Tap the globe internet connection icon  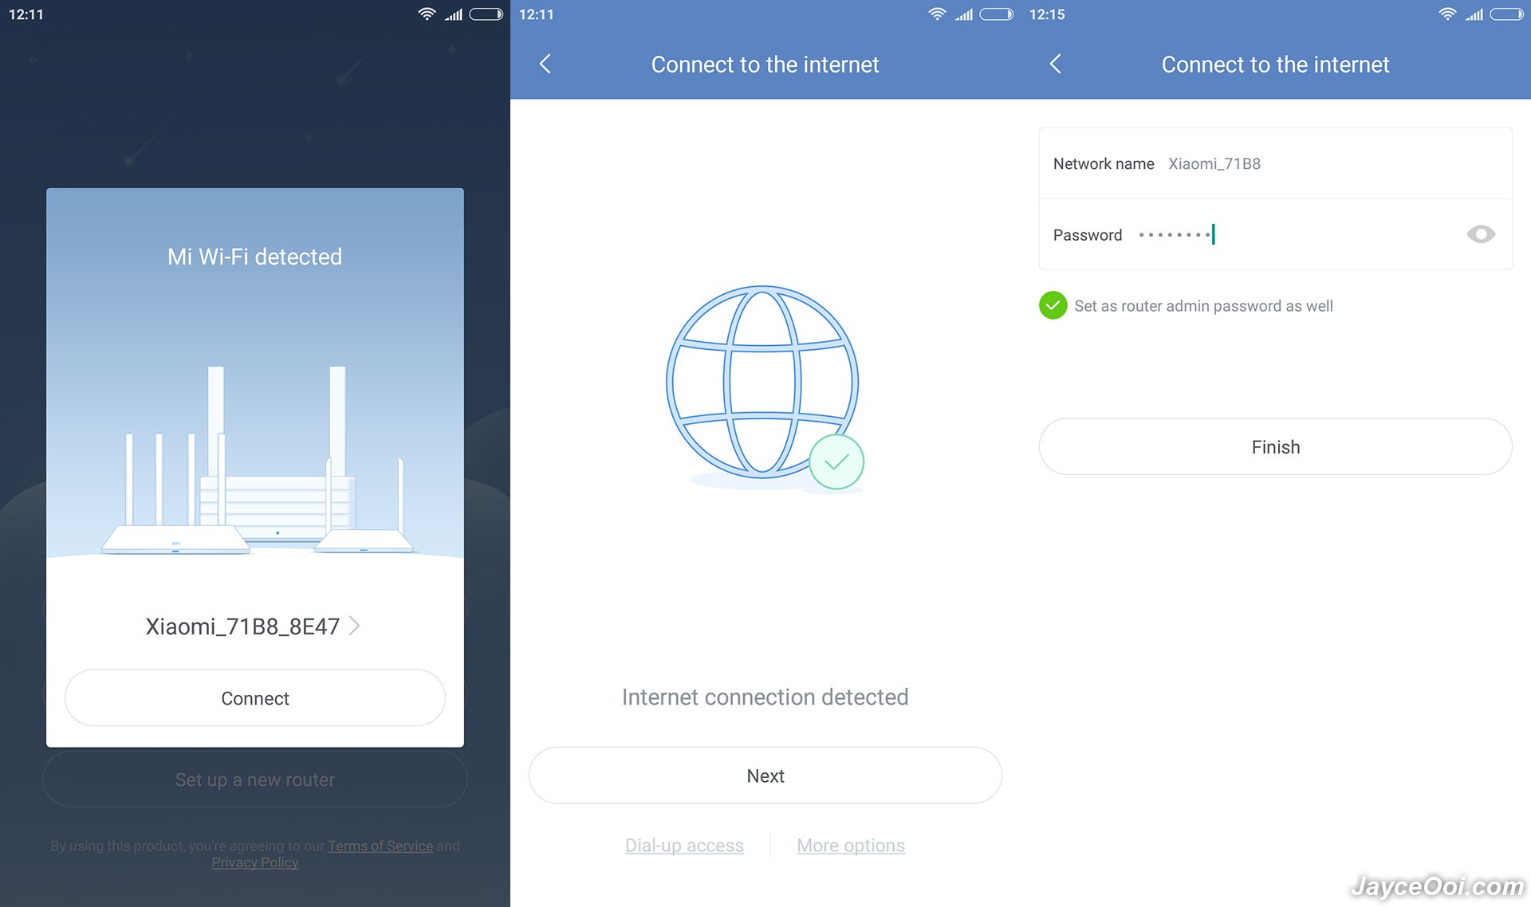click(x=762, y=383)
